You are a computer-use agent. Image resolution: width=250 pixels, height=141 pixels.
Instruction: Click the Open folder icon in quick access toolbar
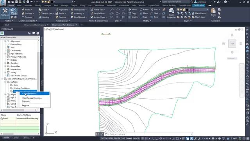click(12, 2)
